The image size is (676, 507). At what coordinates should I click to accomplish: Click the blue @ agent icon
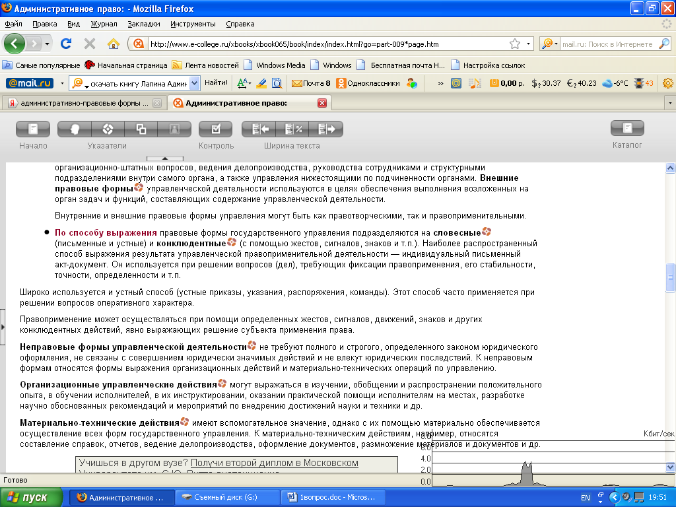pos(456,83)
